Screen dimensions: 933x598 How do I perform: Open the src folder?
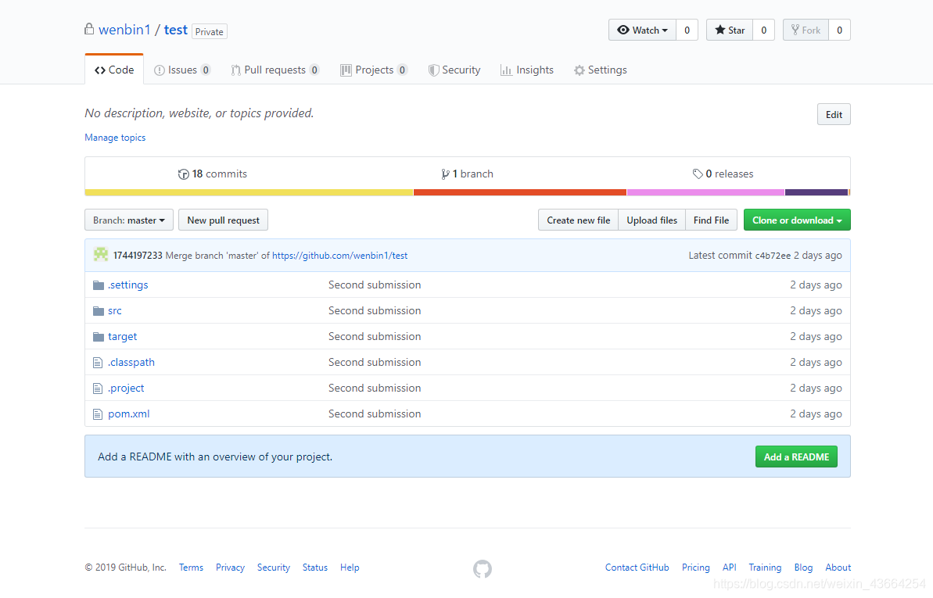pyautogui.click(x=115, y=310)
